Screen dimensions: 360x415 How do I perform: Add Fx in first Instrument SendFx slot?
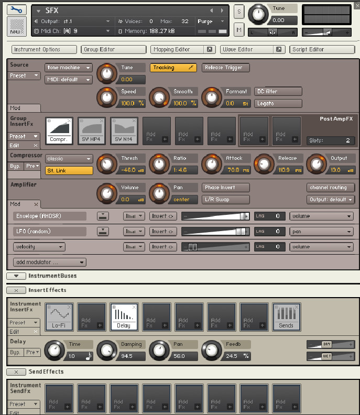[59, 398]
